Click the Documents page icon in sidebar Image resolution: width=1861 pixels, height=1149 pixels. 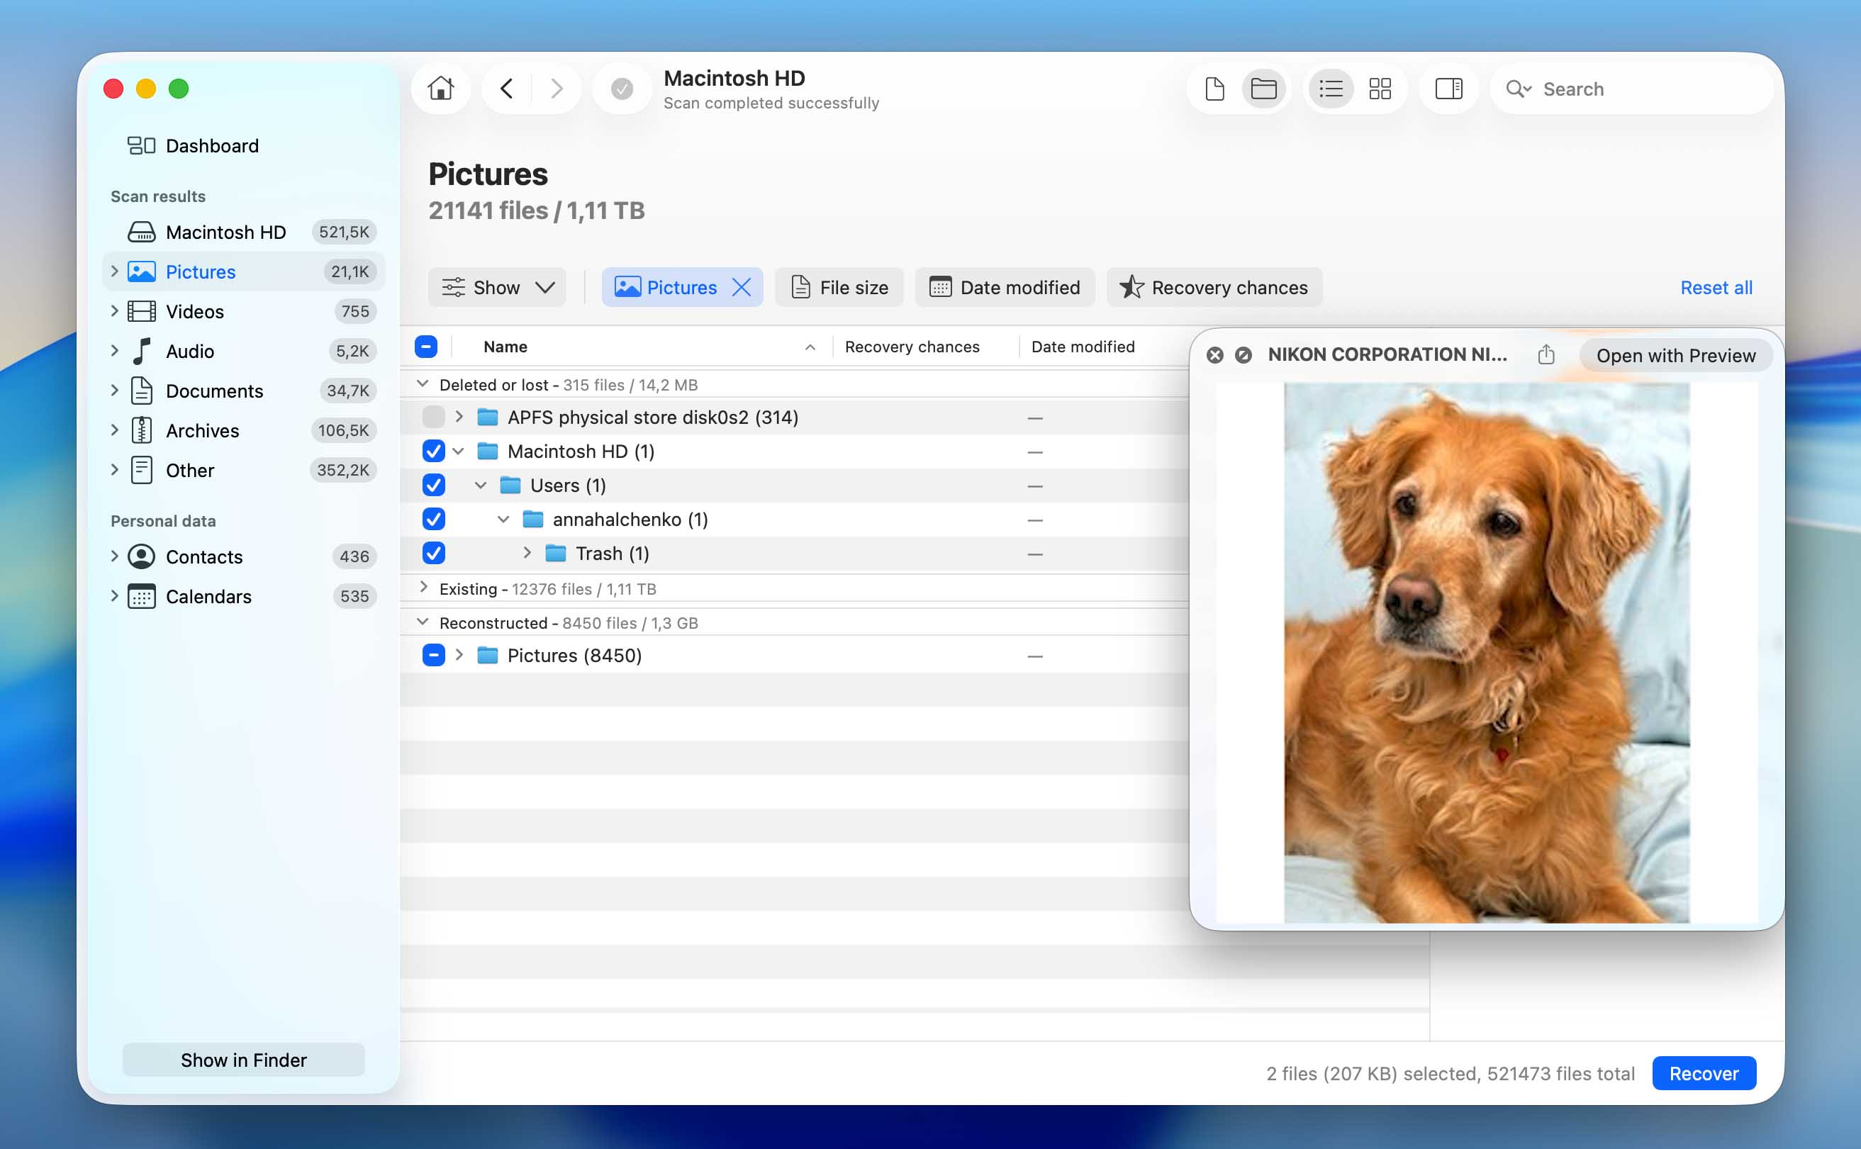click(x=141, y=391)
